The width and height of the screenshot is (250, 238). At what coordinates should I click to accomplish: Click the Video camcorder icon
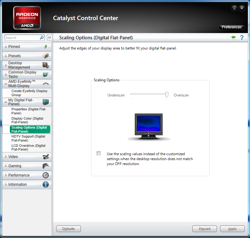(x=46, y=157)
